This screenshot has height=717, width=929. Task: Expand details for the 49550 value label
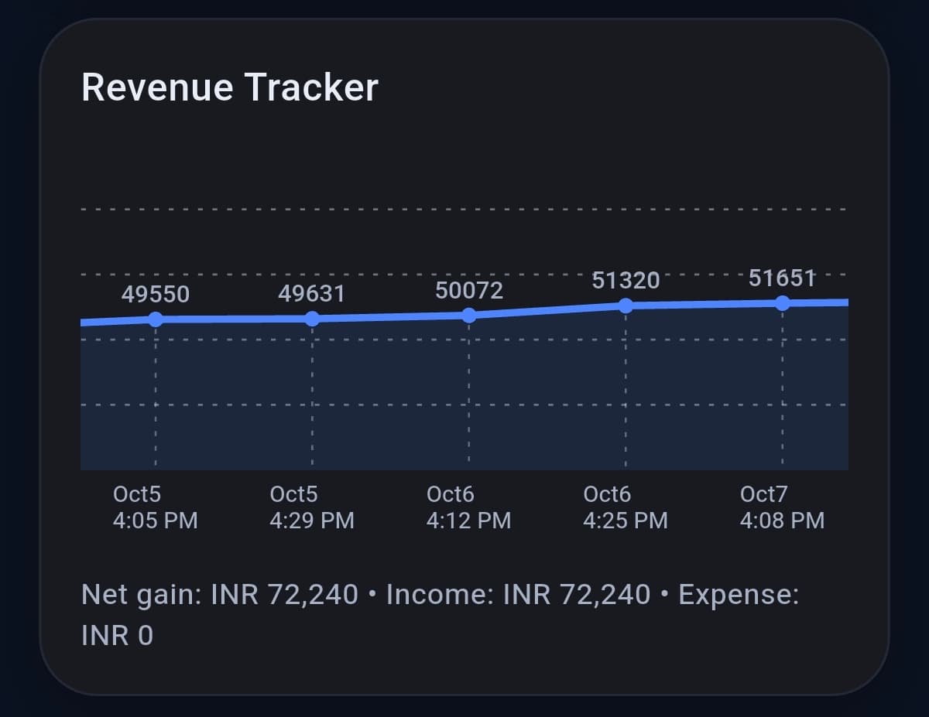pyautogui.click(x=156, y=294)
